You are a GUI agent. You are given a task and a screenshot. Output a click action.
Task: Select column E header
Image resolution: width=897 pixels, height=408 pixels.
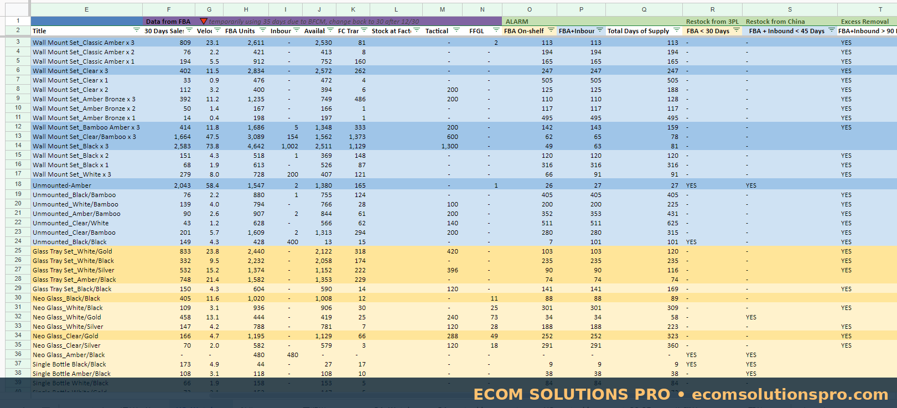(86, 9)
